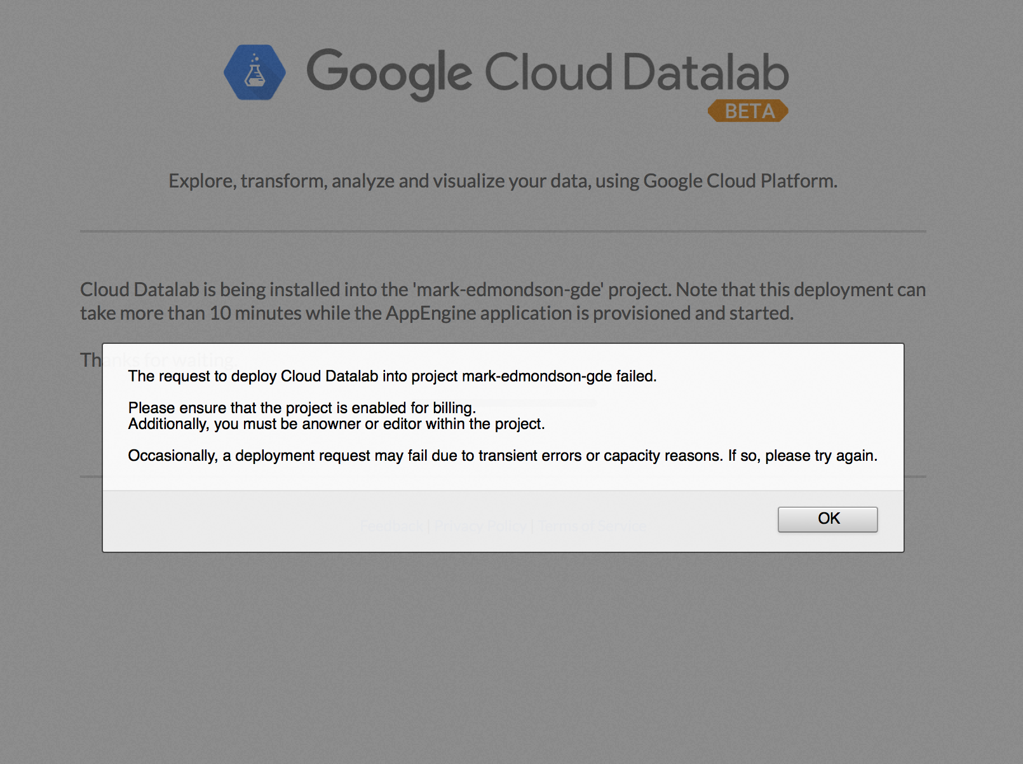
Task: Click the 'owner or editor' message line
Action: [336, 424]
